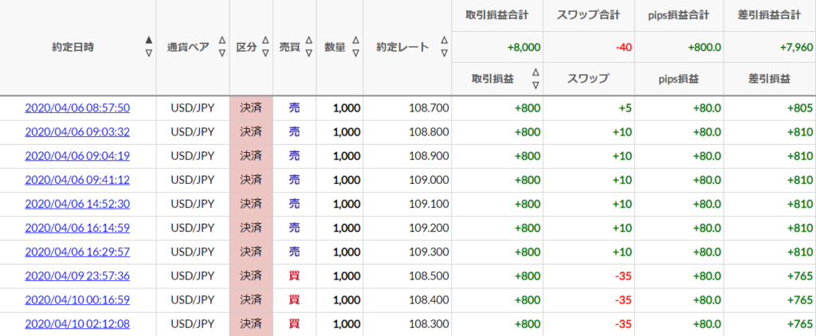Screen dimensions: 816x336
Task: Sort descending by 約定日時 down arrow
Action: tap(149, 53)
